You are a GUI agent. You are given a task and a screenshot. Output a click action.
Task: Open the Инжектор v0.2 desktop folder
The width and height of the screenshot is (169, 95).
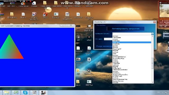(89, 16)
